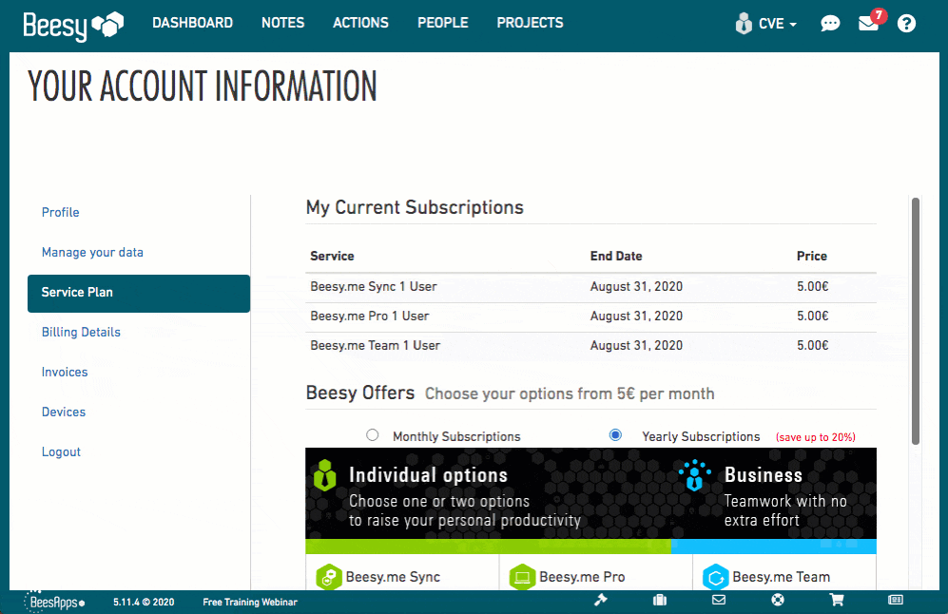Click the CVE user avatar icon
Viewport: 948px width, 614px height.
tap(744, 24)
